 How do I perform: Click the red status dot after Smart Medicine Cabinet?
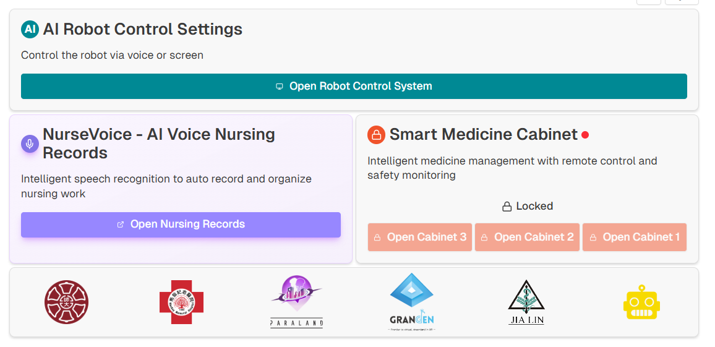click(585, 135)
